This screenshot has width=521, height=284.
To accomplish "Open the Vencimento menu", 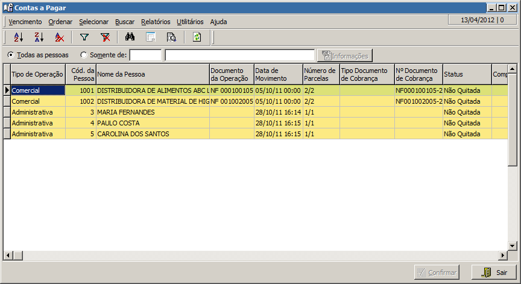I will 25,22.
